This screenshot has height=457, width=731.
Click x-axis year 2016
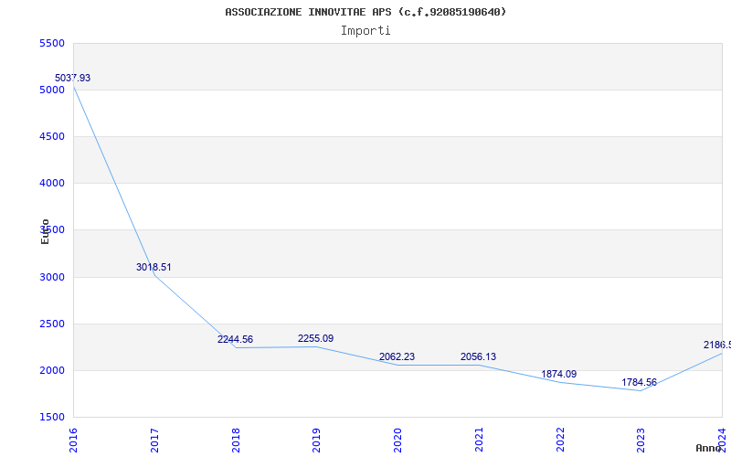(x=73, y=440)
